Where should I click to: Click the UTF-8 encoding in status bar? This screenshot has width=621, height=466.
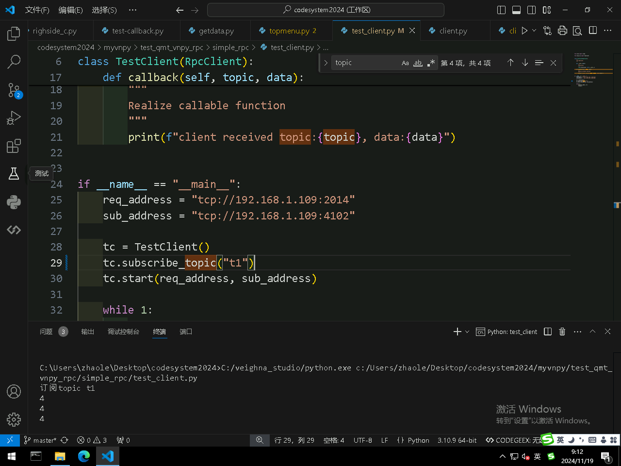click(363, 440)
